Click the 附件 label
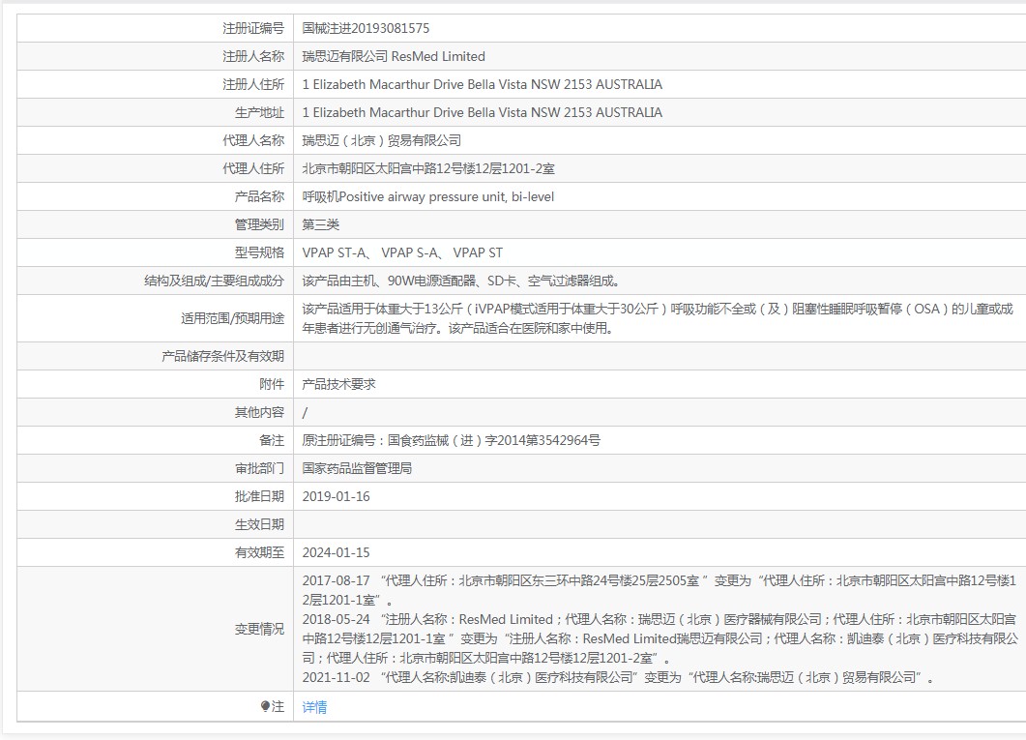Image resolution: width=1026 pixels, height=740 pixels. pos(272,385)
